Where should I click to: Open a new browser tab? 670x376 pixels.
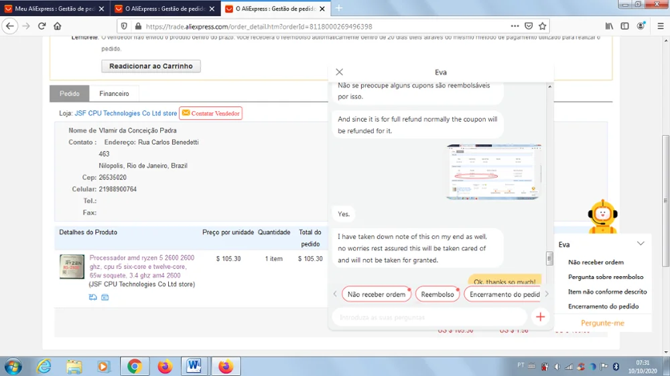pyautogui.click(x=339, y=8)
